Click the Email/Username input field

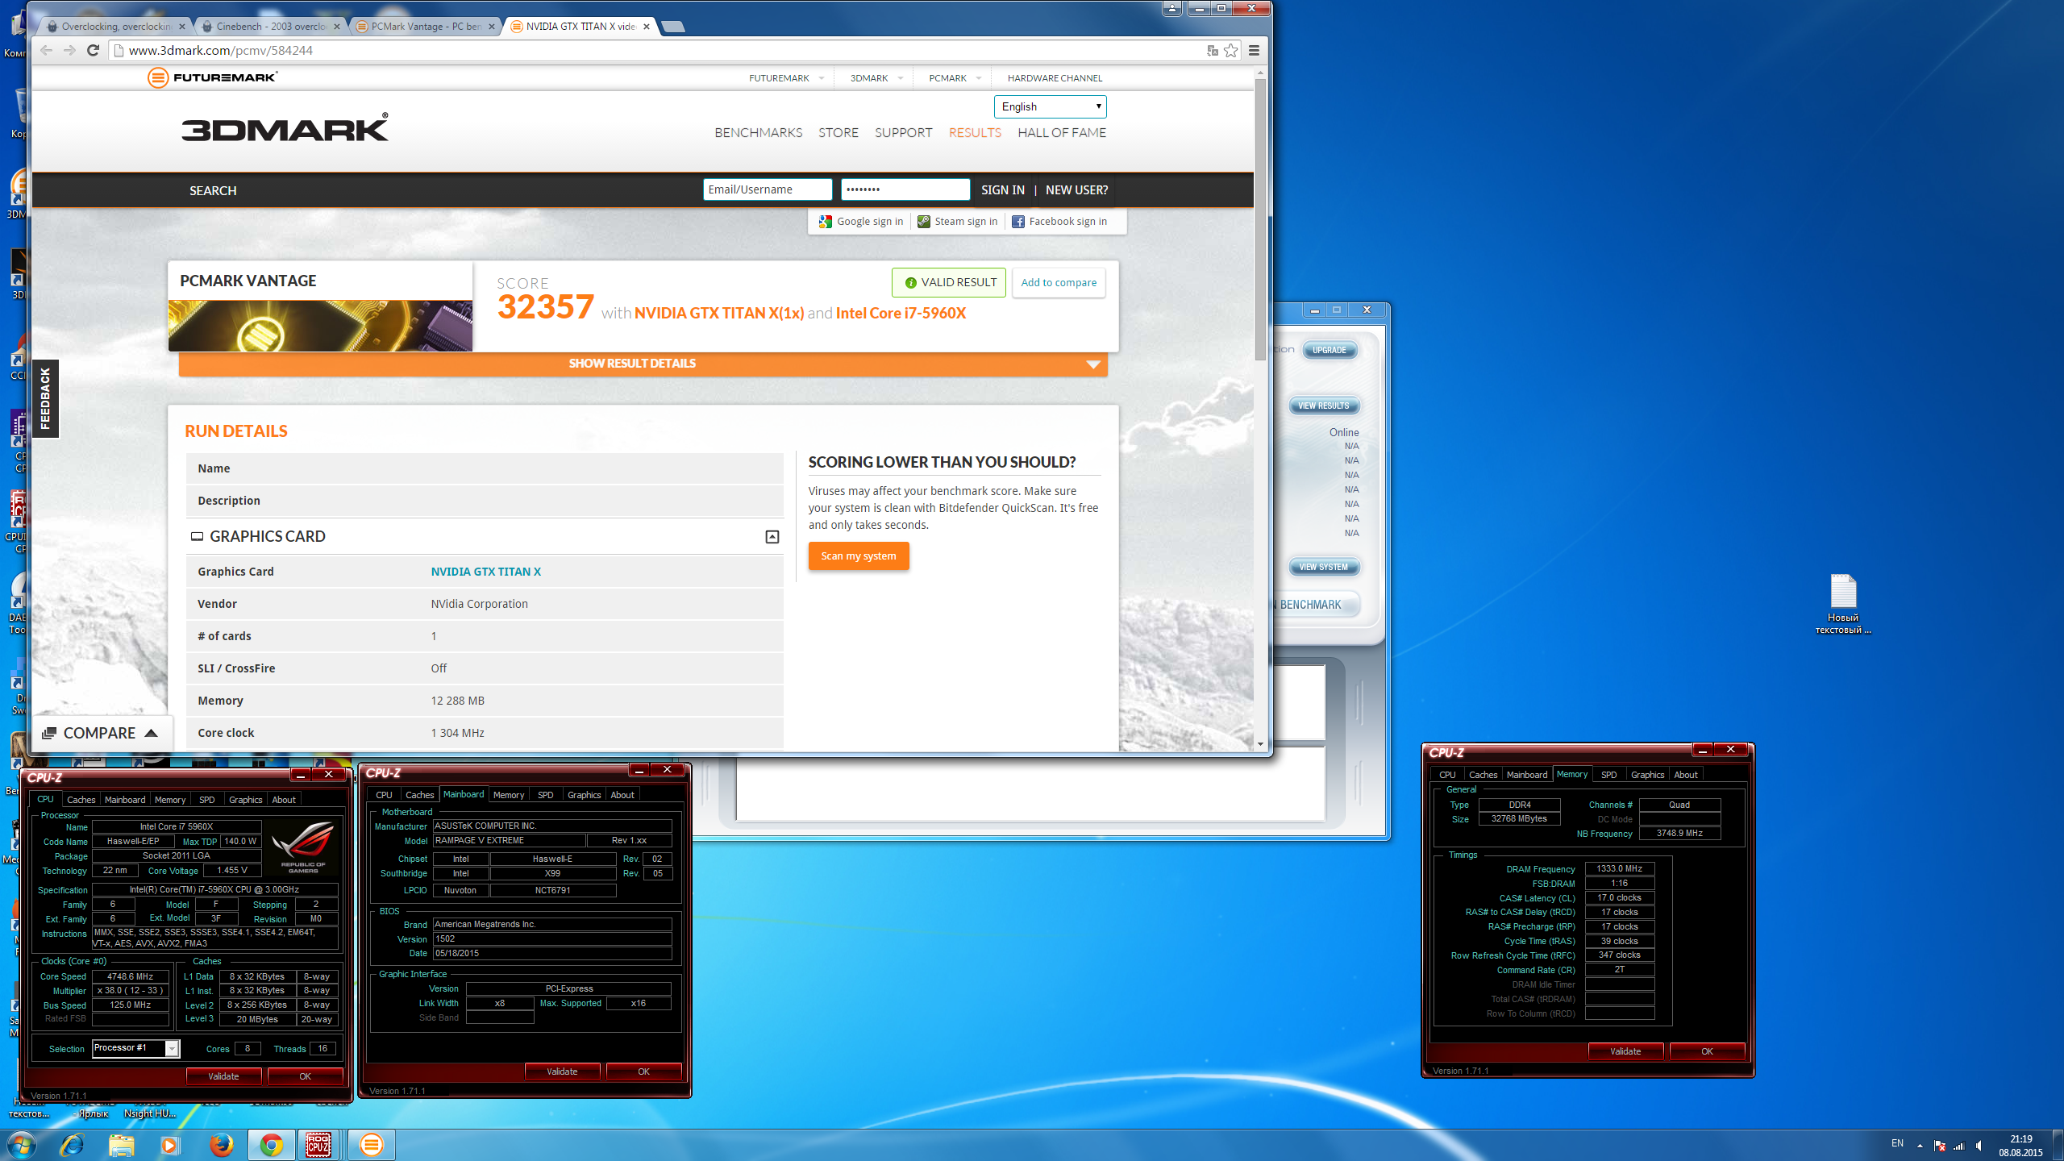pyautogui.click(x=767, y=189)
